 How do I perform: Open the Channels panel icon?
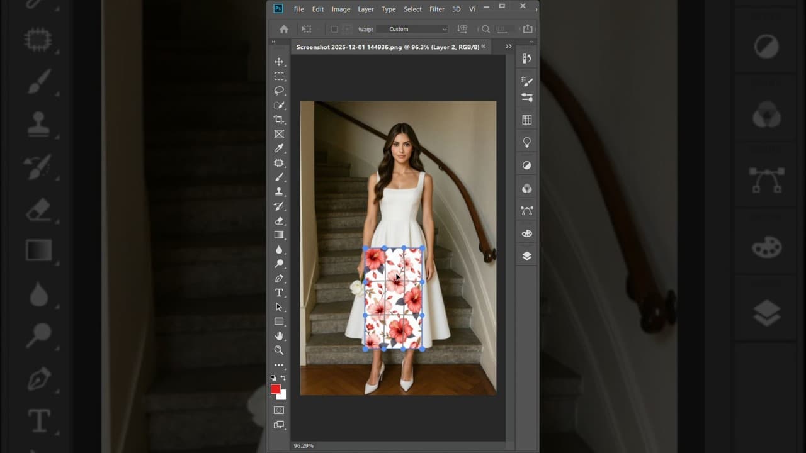[527, 188]
